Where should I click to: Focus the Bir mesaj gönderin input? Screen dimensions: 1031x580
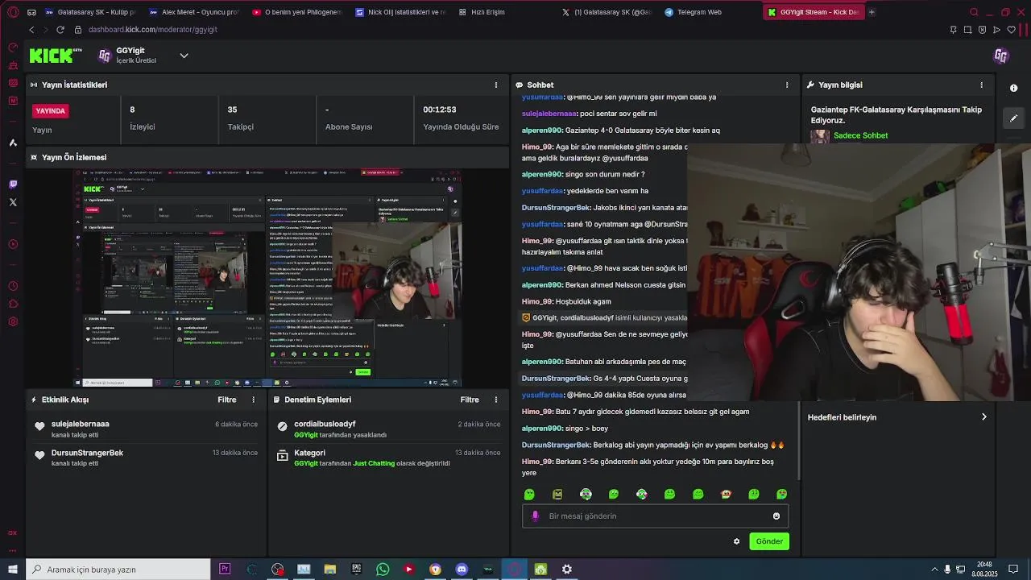tap(656, 516)
